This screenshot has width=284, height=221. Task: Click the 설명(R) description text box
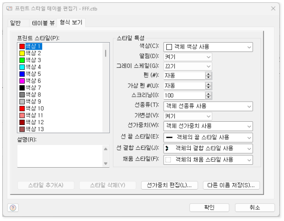[x=60, y=156]
